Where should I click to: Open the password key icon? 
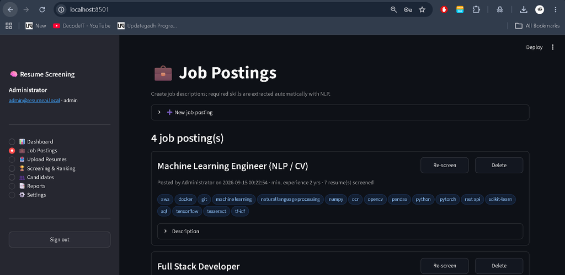pyautogui.click(x=408, y=10)
